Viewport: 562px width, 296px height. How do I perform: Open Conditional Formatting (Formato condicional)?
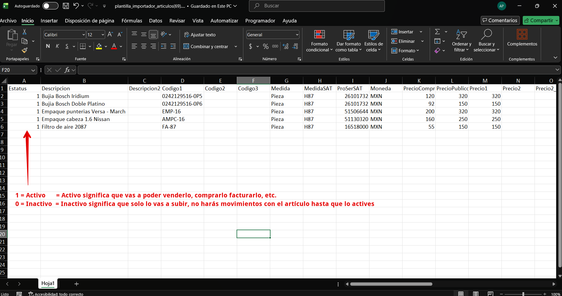coord(319,41)
